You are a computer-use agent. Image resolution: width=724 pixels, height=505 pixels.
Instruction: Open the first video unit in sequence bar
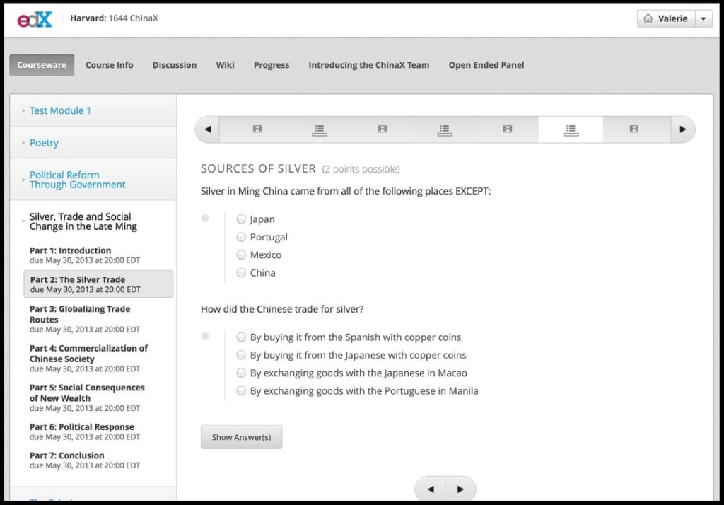coord(257,129)
